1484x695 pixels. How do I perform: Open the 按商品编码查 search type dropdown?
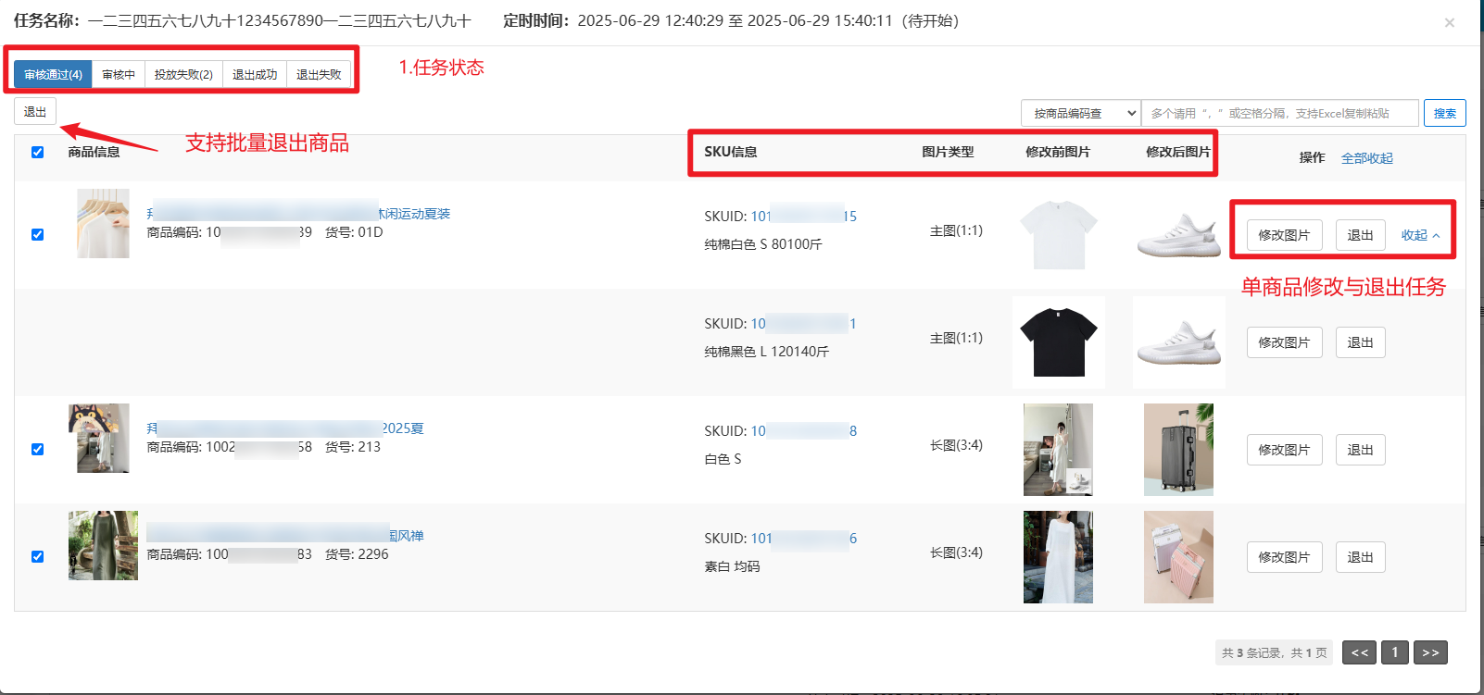point(1081,114)
